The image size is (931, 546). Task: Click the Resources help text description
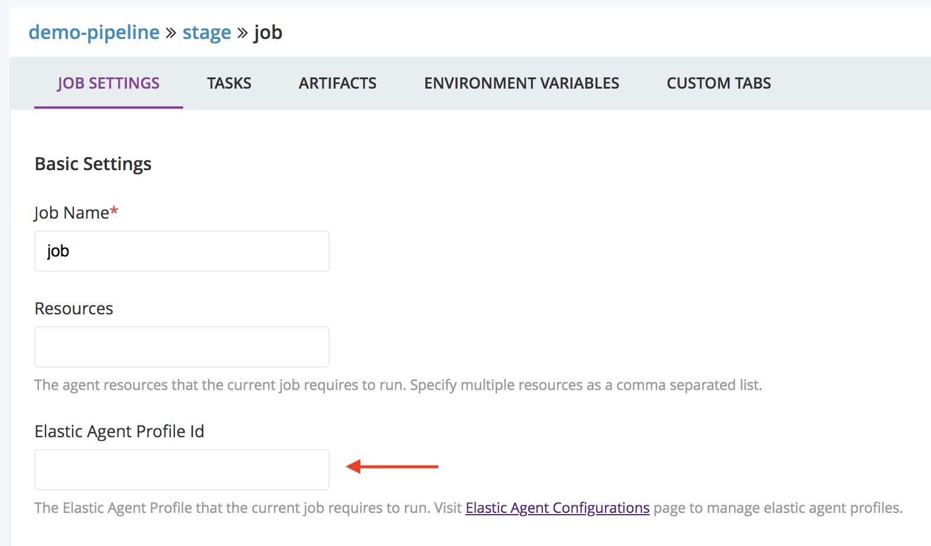click(398, 385)
